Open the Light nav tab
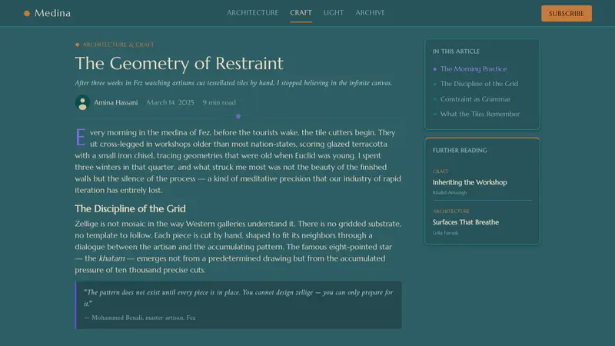Viewport: 615px width, 346px height. [x=334, y=12]
